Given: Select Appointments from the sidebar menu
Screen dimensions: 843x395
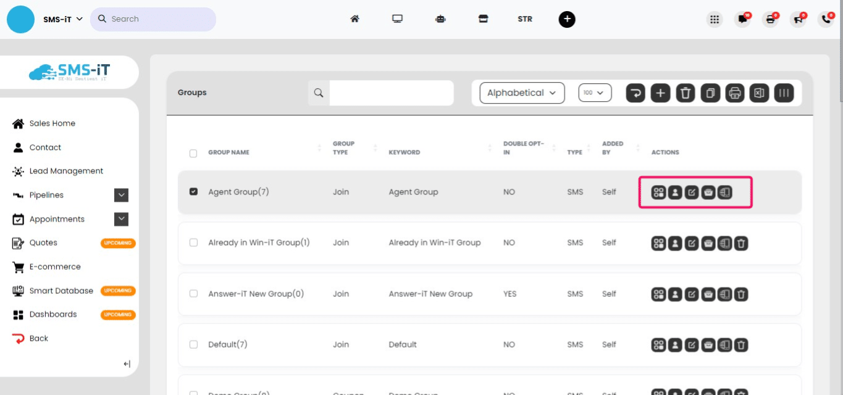Looking at the screenshot, I should click(x=57, y=218).
